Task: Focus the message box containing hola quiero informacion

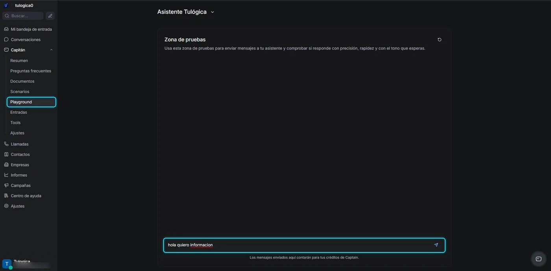Action: pyautogui.click(x=304, y=245)
